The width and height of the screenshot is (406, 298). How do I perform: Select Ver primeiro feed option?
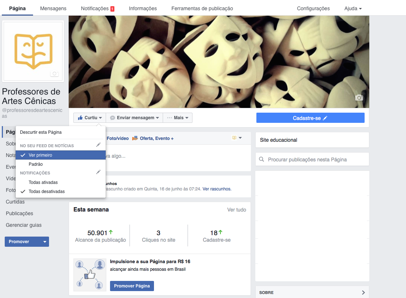pyautogui.click(x=61, y=155)
